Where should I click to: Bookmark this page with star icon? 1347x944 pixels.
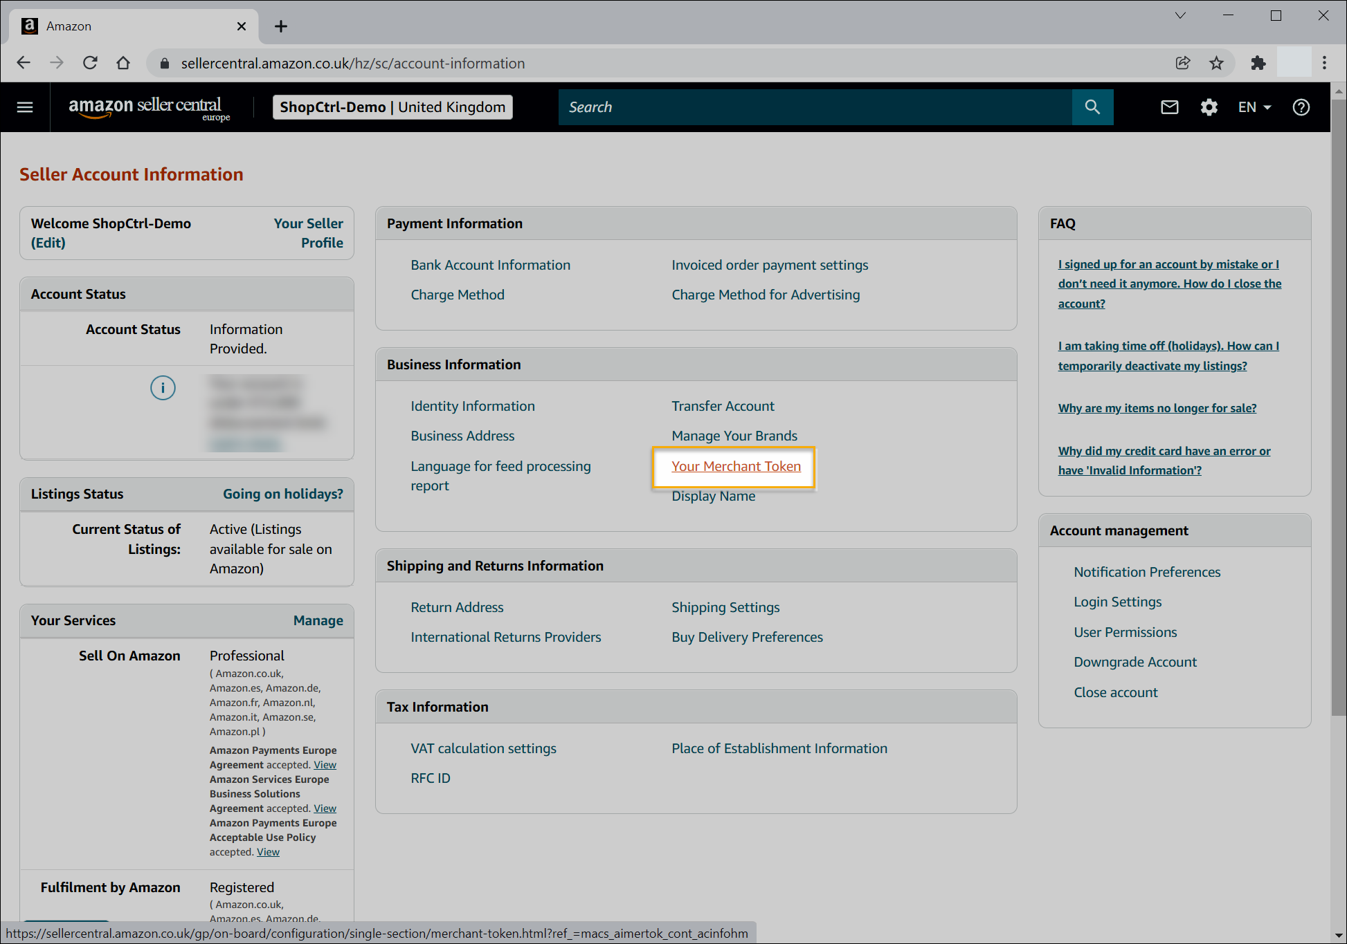coord(1216,63)
